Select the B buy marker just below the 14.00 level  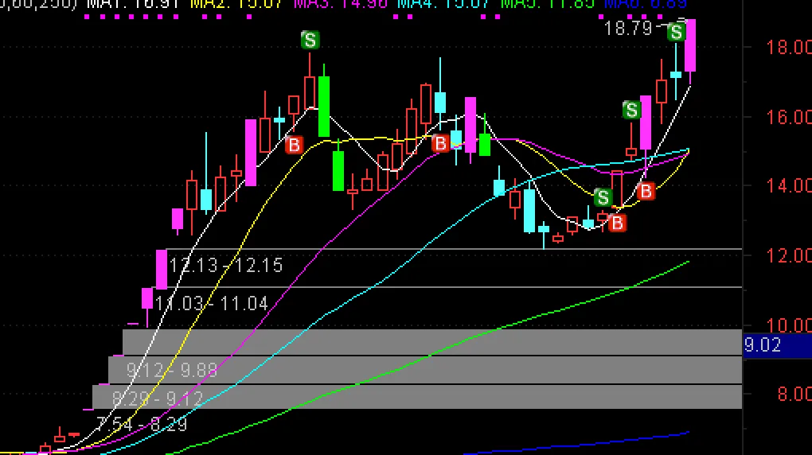(x=646, y=192)
